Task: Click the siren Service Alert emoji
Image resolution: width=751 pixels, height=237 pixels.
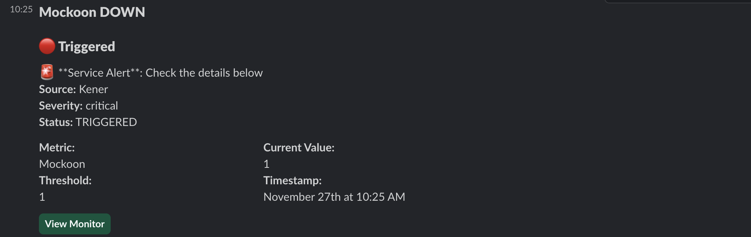Action: (x=47, y=73)
